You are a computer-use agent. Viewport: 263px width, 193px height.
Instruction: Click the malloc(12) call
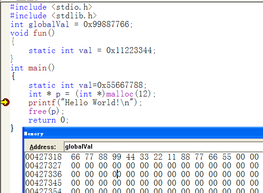[128, 94]
